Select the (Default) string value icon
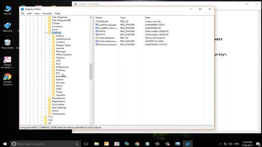Viewport: 262px width, 147px height. coord(97,21)
